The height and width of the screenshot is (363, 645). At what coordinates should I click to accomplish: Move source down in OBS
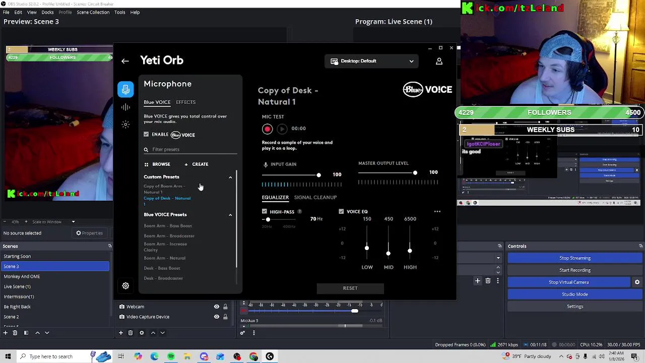[x=162, y=333]
